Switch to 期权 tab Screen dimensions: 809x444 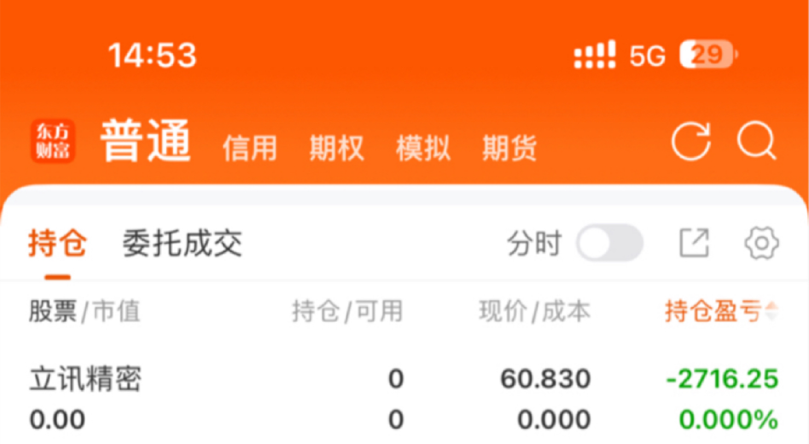point(336,148)
